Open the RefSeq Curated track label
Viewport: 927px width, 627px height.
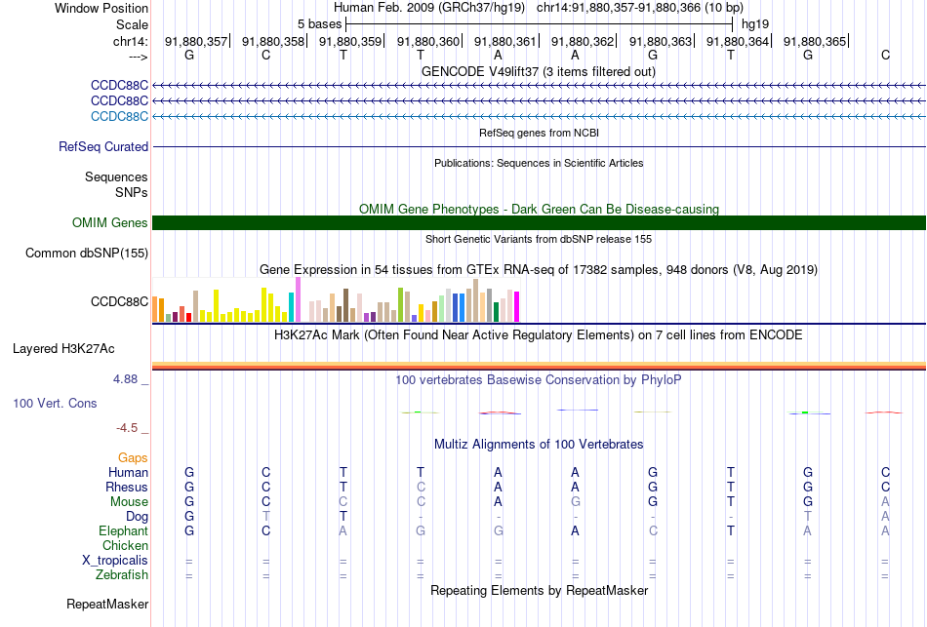pyautogui.click(x=102, y=146)
